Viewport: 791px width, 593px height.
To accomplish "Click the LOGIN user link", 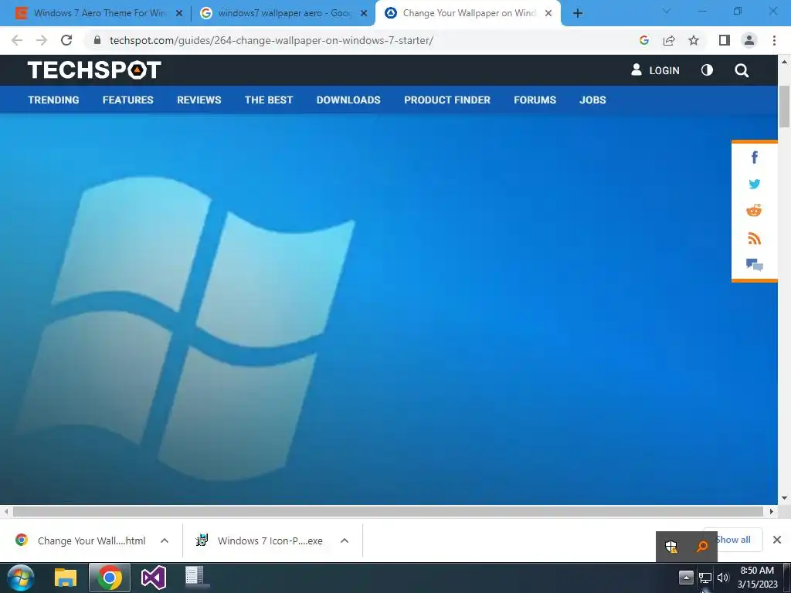I will 655,70.
